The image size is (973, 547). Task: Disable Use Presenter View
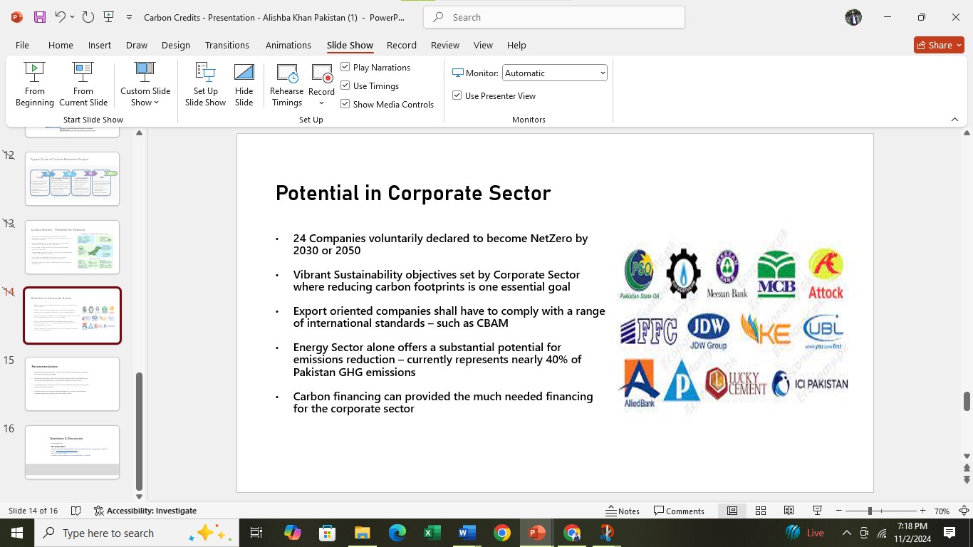point(457,95)
